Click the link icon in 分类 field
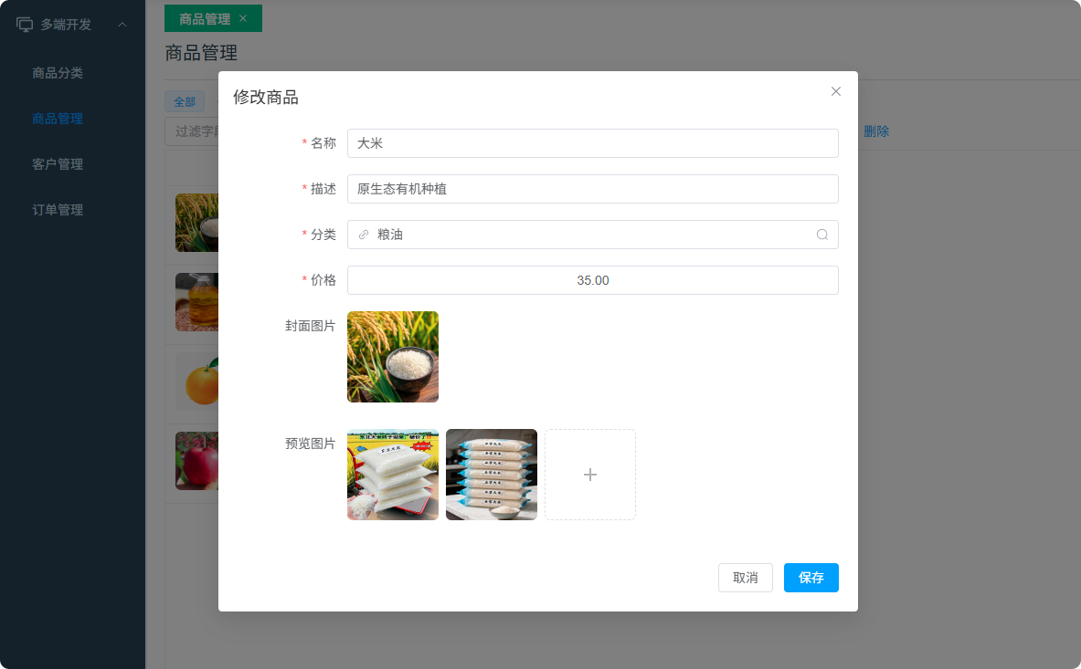Viewport: 1081px width, 669px height. [x=363, y=235]
